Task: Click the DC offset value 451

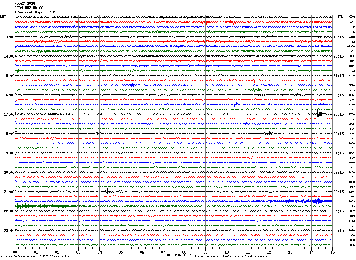Action: (352, 22)
